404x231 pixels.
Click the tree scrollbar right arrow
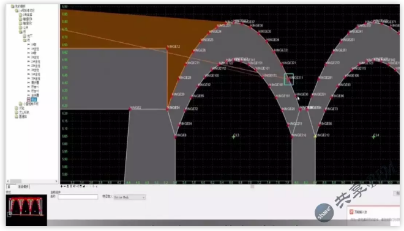[x=56, y=181]
